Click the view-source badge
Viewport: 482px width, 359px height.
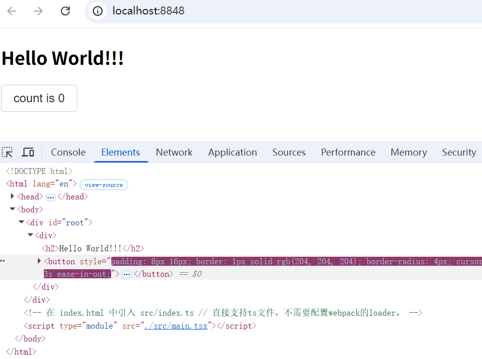tap(104, 185)
